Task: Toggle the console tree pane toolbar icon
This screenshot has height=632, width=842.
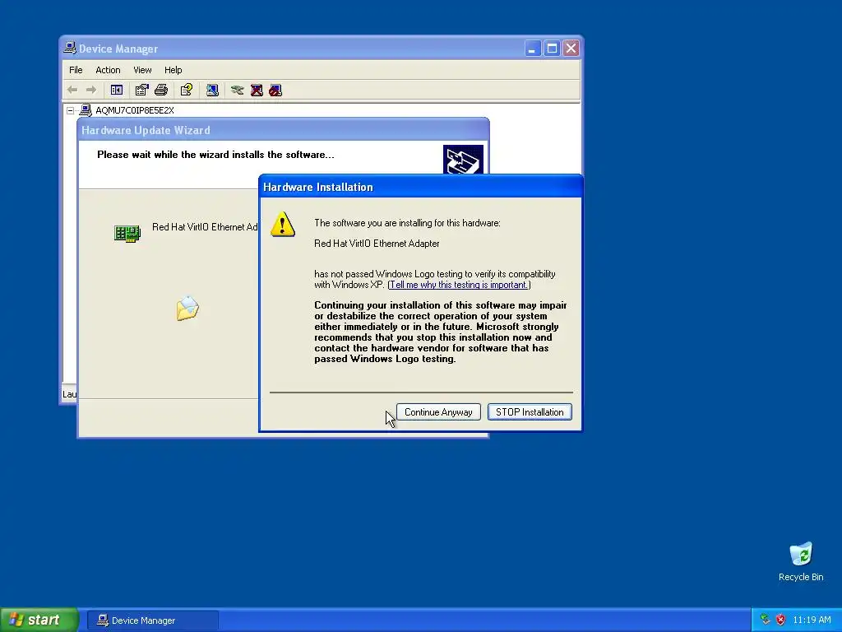Action: tap(117, 90)
